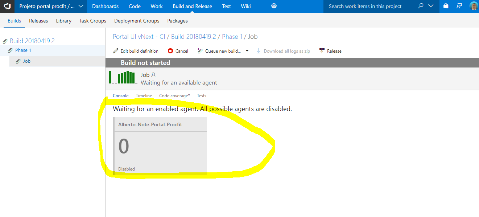Follow the Portal UI vNext - CI breadcrumb link

pyautogui.click(x=140, y=36)
